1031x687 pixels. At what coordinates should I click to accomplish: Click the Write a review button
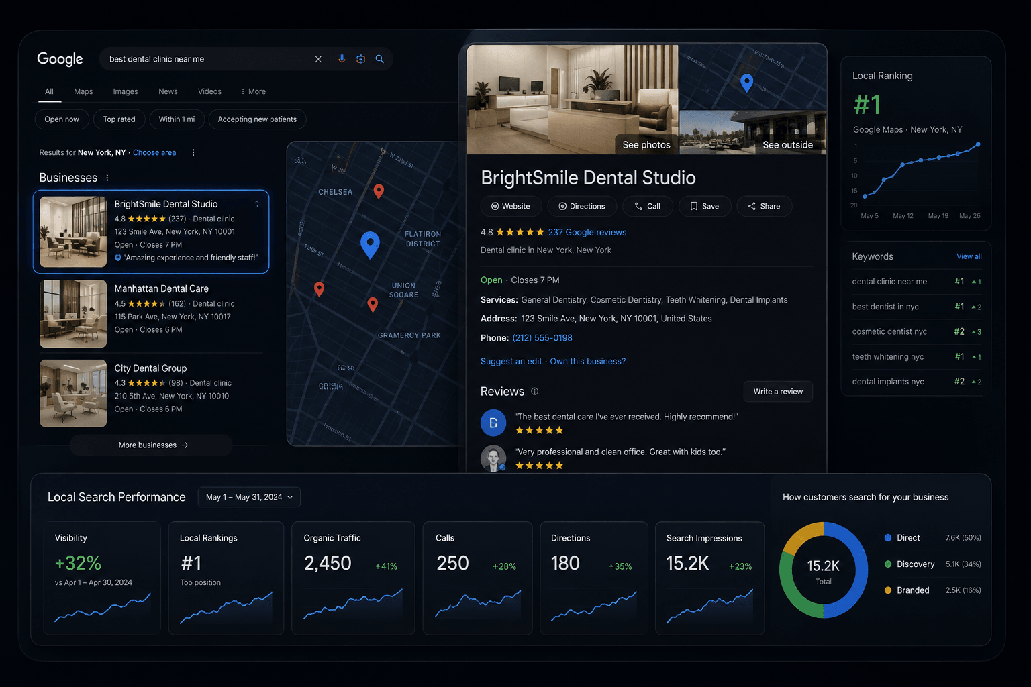coord(778,392)
